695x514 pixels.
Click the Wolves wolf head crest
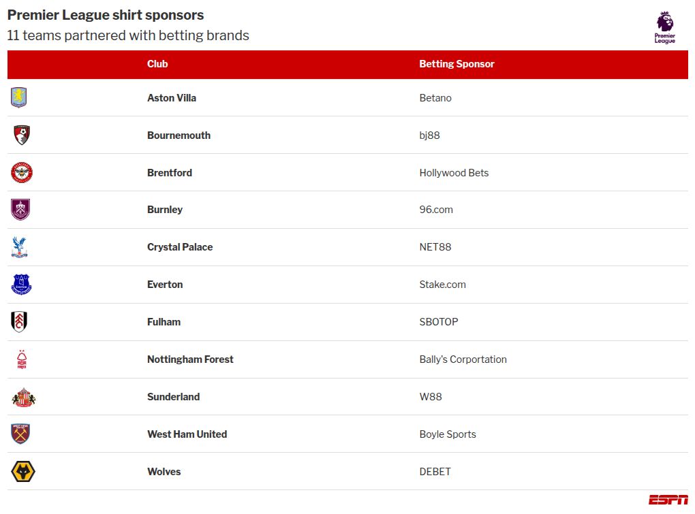click(x=23, y=471)
